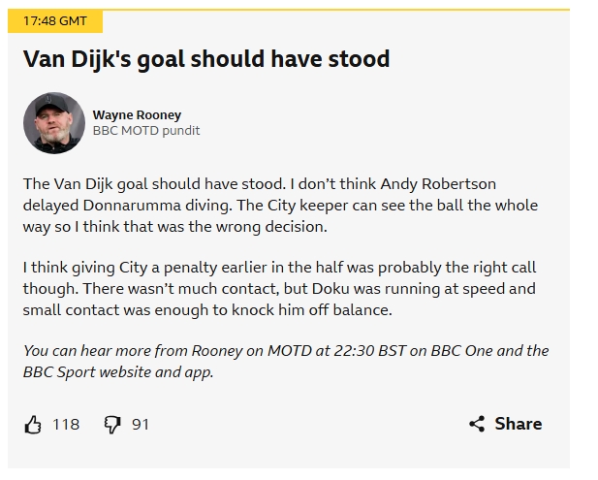Click the first paragraph about Andy Robertson
598x480 pixels.
coord(280,206)
